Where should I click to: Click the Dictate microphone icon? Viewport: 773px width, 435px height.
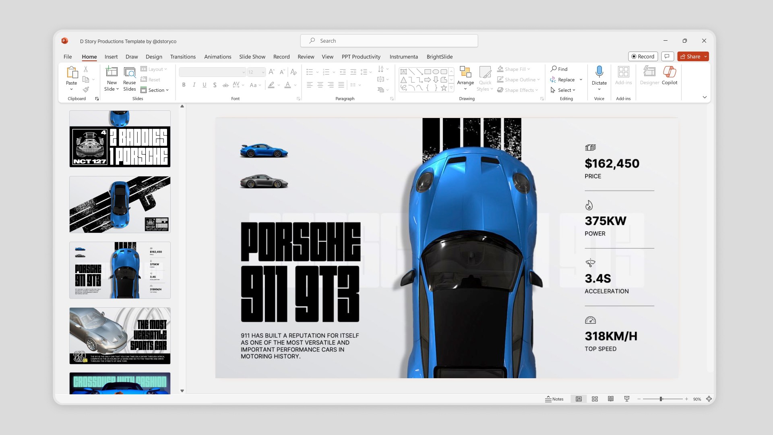pos(599,72)
